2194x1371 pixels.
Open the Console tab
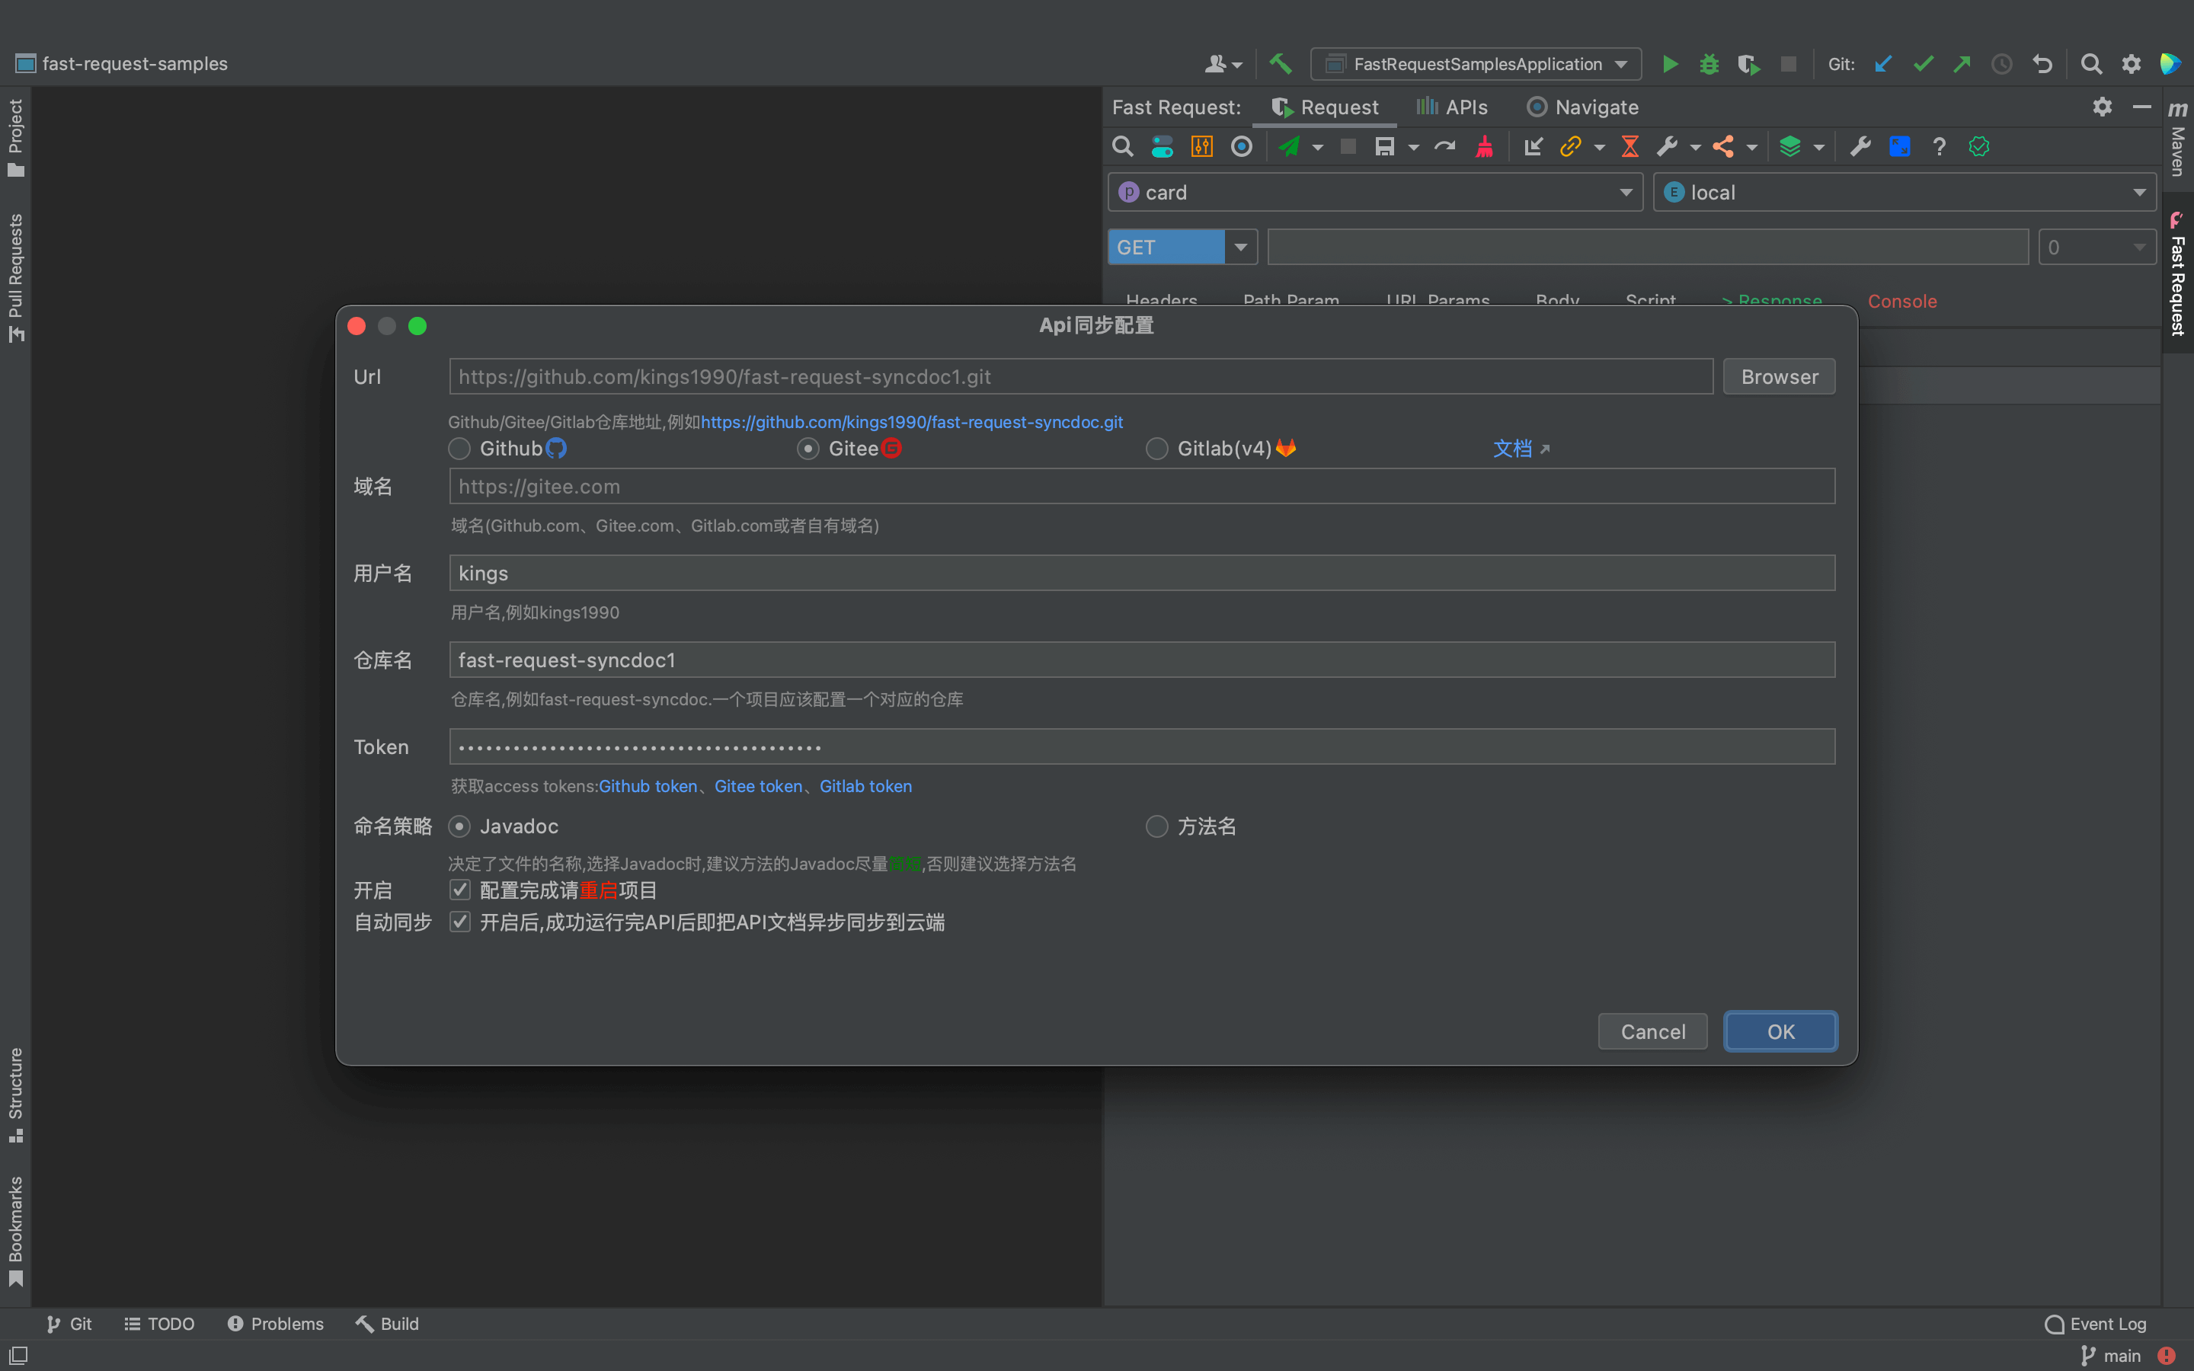[1901, 301]
